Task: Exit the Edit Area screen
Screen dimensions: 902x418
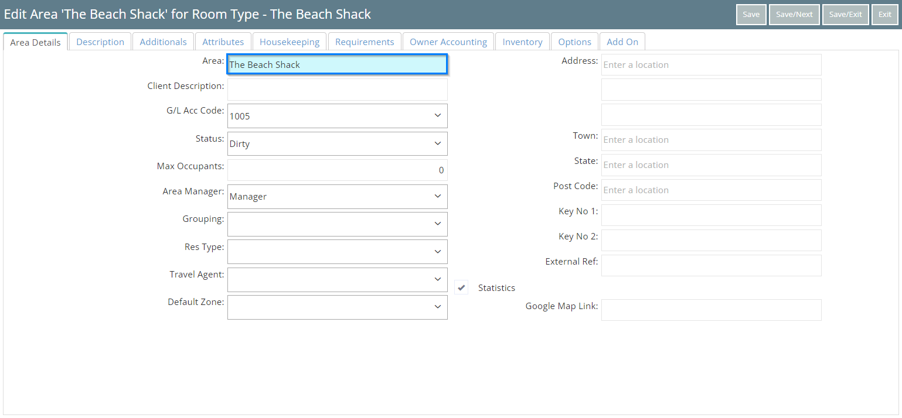Action: 884,15
